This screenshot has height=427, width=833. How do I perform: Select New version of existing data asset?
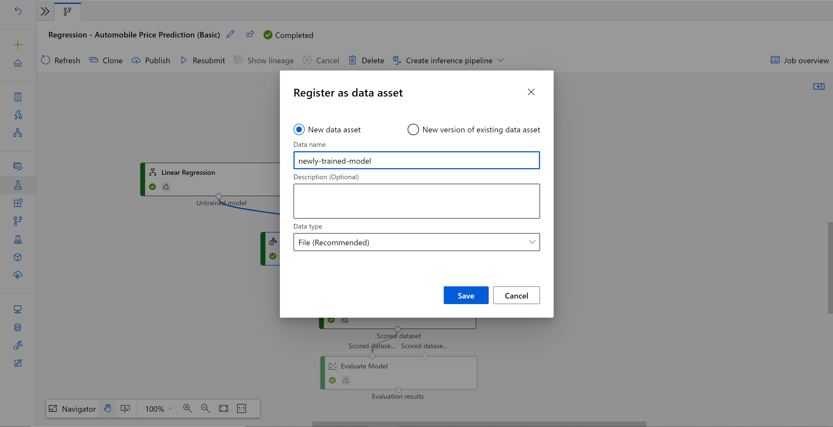coord(413,129)
